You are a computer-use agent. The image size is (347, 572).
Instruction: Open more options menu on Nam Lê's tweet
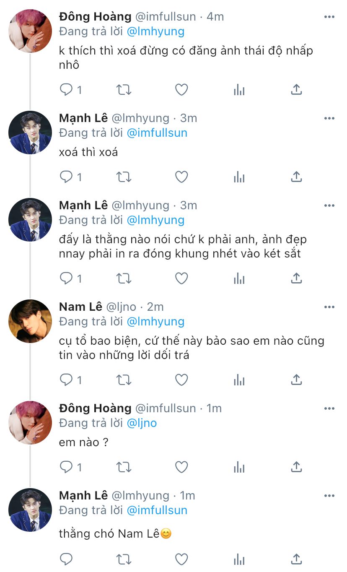pos(329,307)
